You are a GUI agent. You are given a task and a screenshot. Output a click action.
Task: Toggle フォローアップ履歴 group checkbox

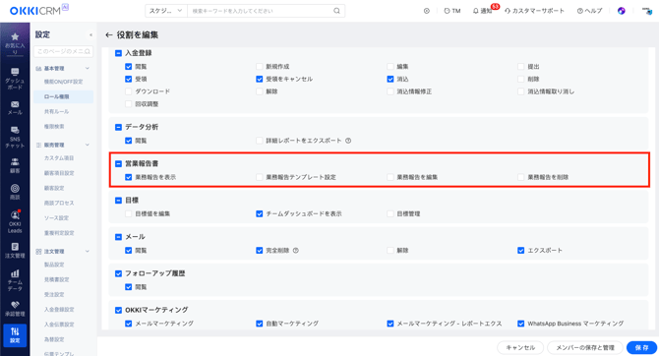[x=118, y=273]
